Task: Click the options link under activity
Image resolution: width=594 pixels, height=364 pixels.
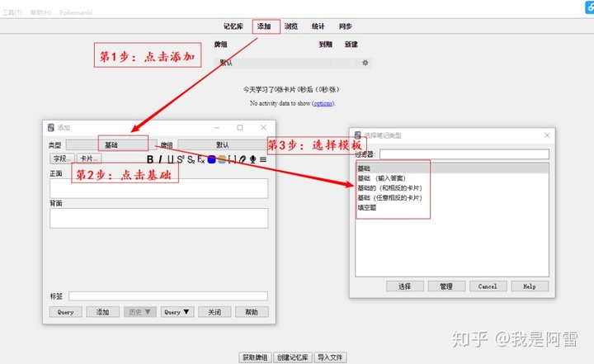Action: [x=323, y=103]
